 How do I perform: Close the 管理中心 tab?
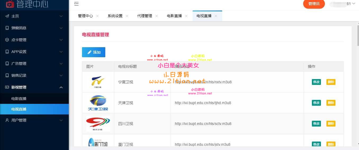(97, 16)
